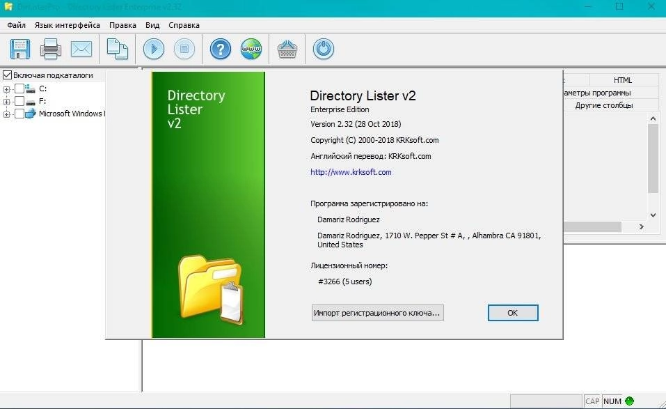Viewport: 666px width, 409px height.
Task: Click the horizontal scroll right arrow
Action: point(642,227)
